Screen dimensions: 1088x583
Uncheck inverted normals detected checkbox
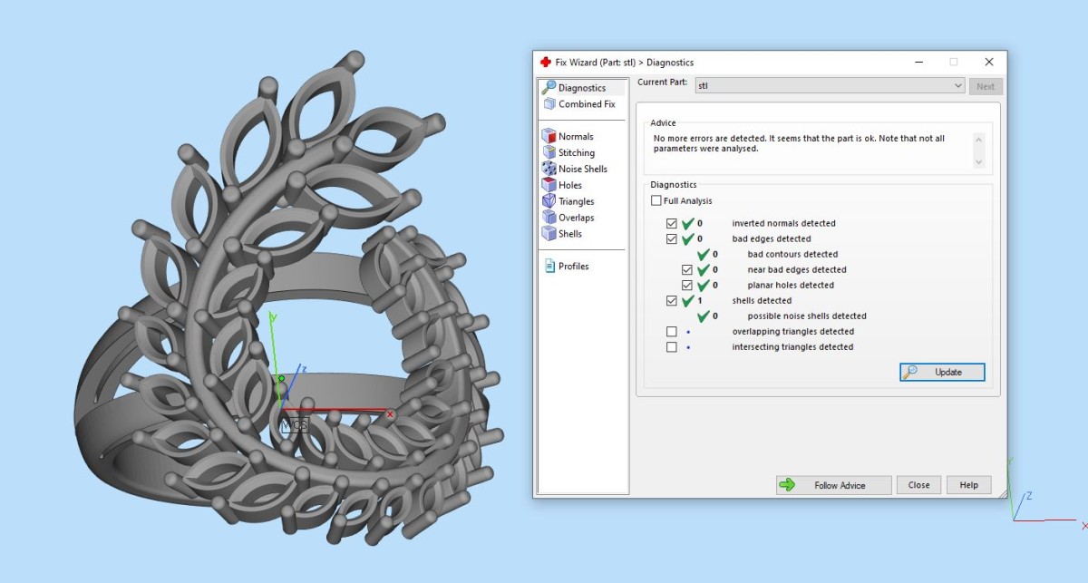(x=672, y=224)
